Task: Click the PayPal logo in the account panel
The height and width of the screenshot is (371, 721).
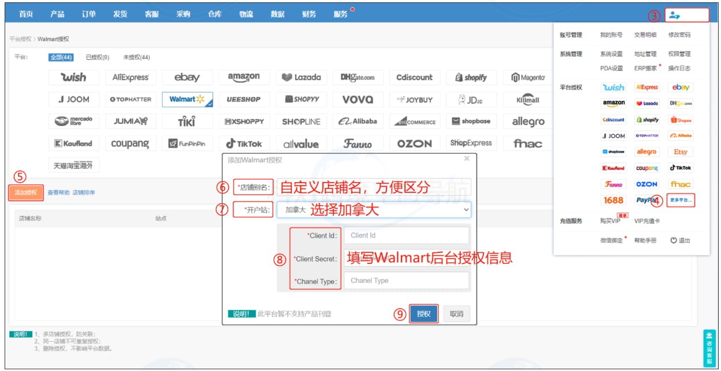Action: [x=647, y=200]
